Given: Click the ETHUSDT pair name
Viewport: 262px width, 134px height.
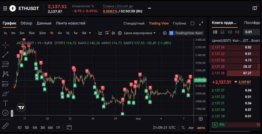Looking at the screenshot, I should [x=29, y=8].
